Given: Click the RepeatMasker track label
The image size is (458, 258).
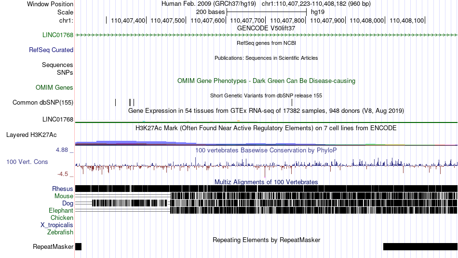Looking at the screenshot, I should [53, 246].
